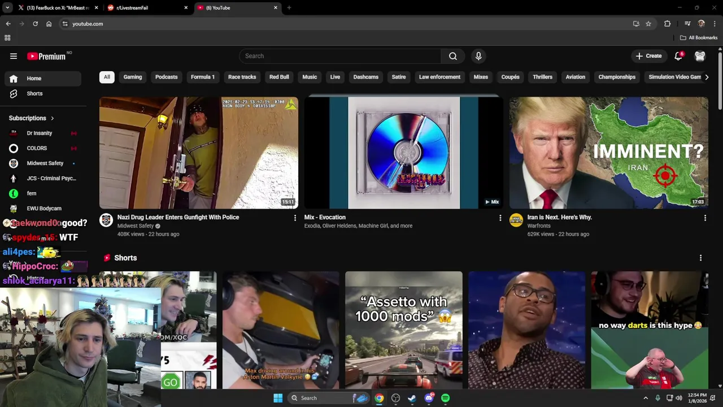
Task: Open options for Iran is Next video
Action: coord(705,218)
